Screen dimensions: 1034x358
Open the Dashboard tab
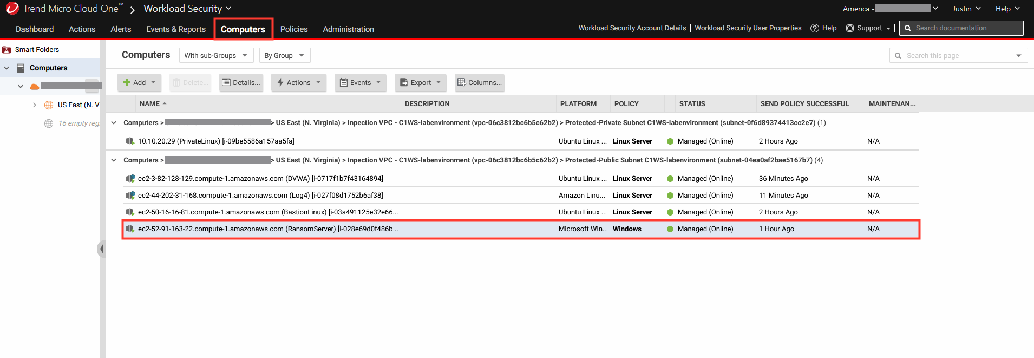(x=35, y=29)
